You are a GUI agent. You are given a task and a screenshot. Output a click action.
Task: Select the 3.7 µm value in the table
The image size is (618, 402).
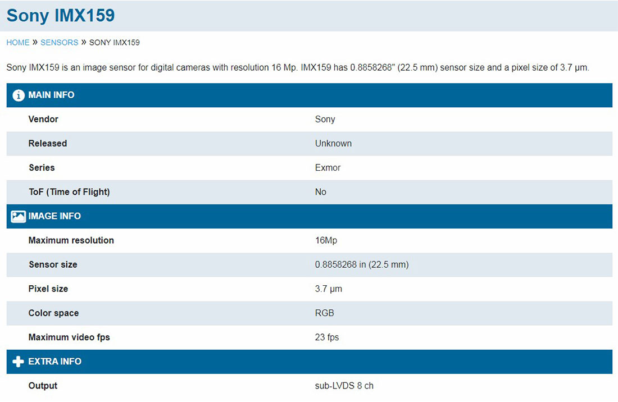pos(328,289)
